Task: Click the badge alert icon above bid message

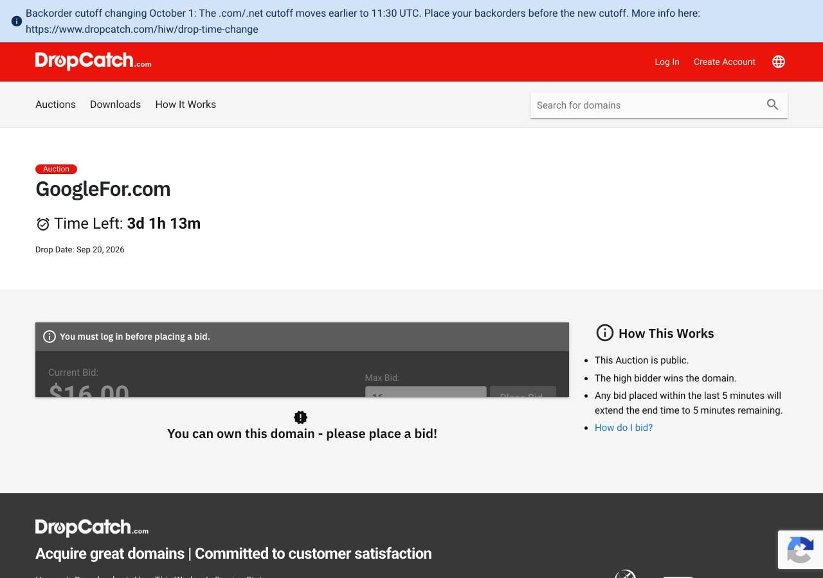Action: point(300,417)
